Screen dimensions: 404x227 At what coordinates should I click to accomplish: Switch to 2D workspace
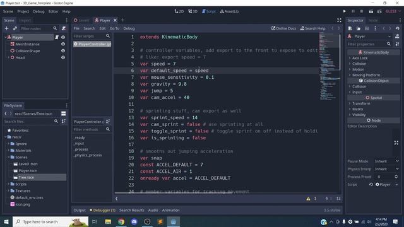point(179,11)
